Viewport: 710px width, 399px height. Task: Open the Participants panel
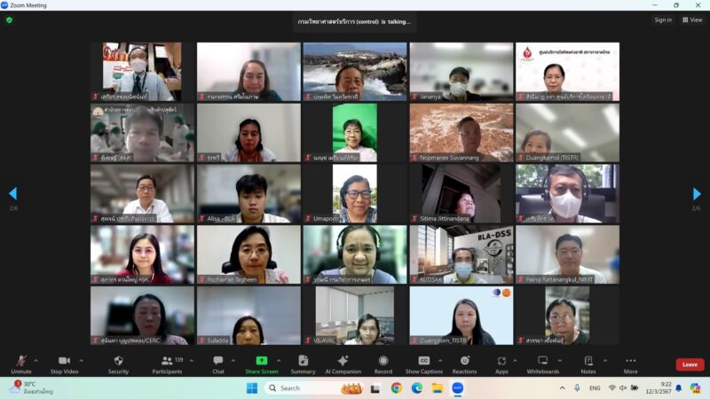click(x=167, y=364)
